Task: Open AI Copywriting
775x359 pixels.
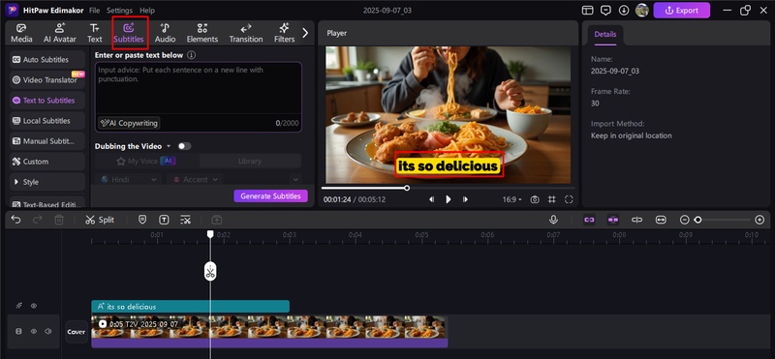Action: (x=129, y=123)
